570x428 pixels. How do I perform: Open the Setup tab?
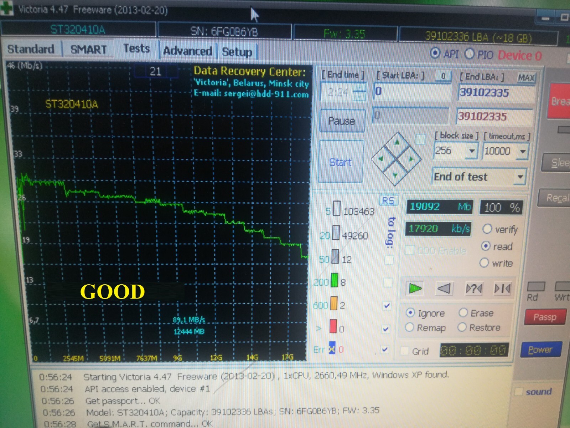click(x=237, y=52)
